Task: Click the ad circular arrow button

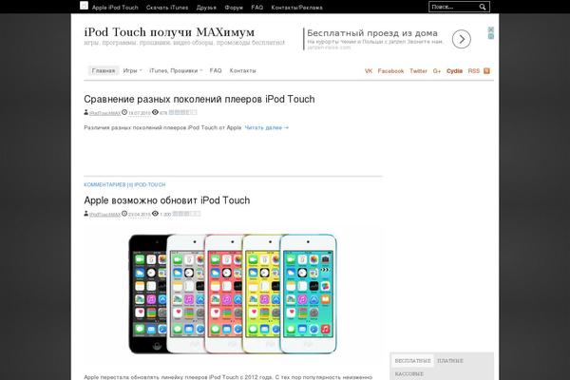Action: pos(462,39)
